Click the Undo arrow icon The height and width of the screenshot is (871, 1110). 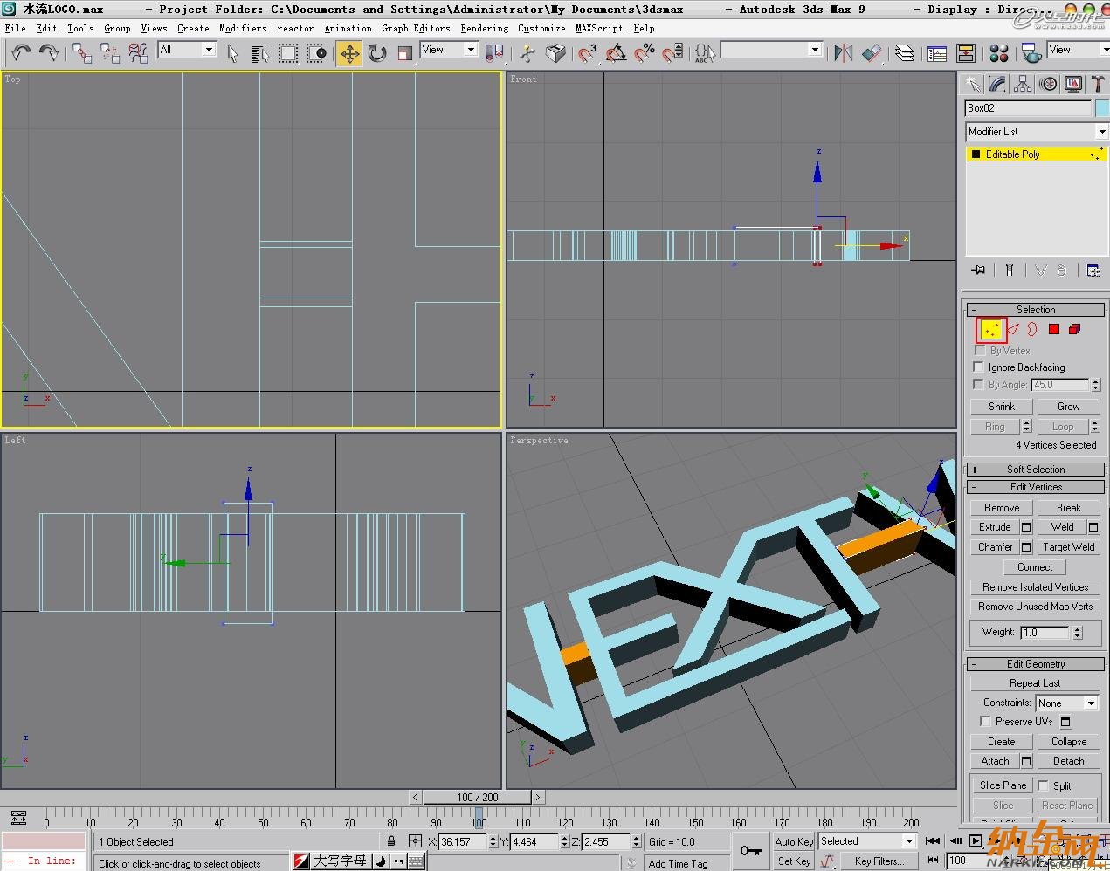[21, 54]
